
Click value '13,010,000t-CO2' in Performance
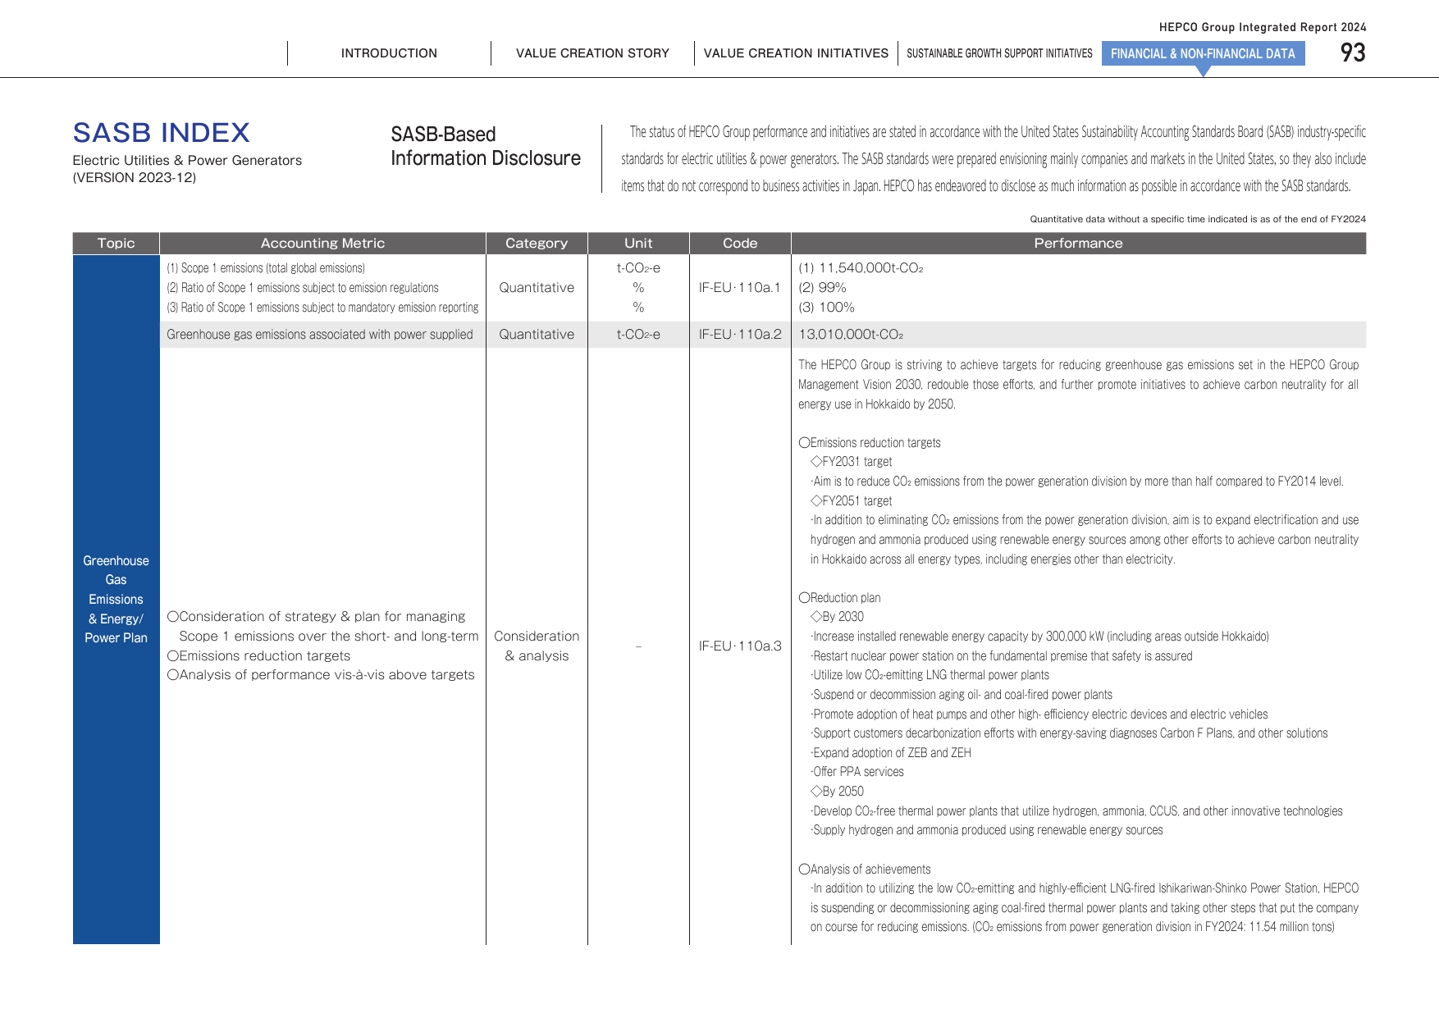pos(851,335)
